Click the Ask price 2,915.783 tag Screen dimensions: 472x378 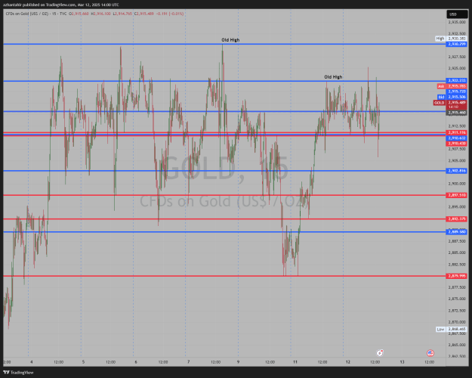[x=457, y=86]
